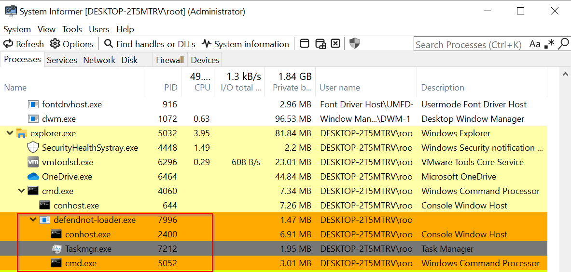Click the defendnot-loader.exe process icon
Screen dimensions: 571x272
(x=45, y=220)
